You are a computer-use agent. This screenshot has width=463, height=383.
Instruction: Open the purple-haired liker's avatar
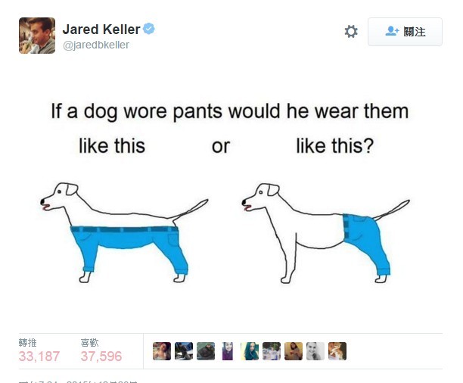(x=228, y=351)
